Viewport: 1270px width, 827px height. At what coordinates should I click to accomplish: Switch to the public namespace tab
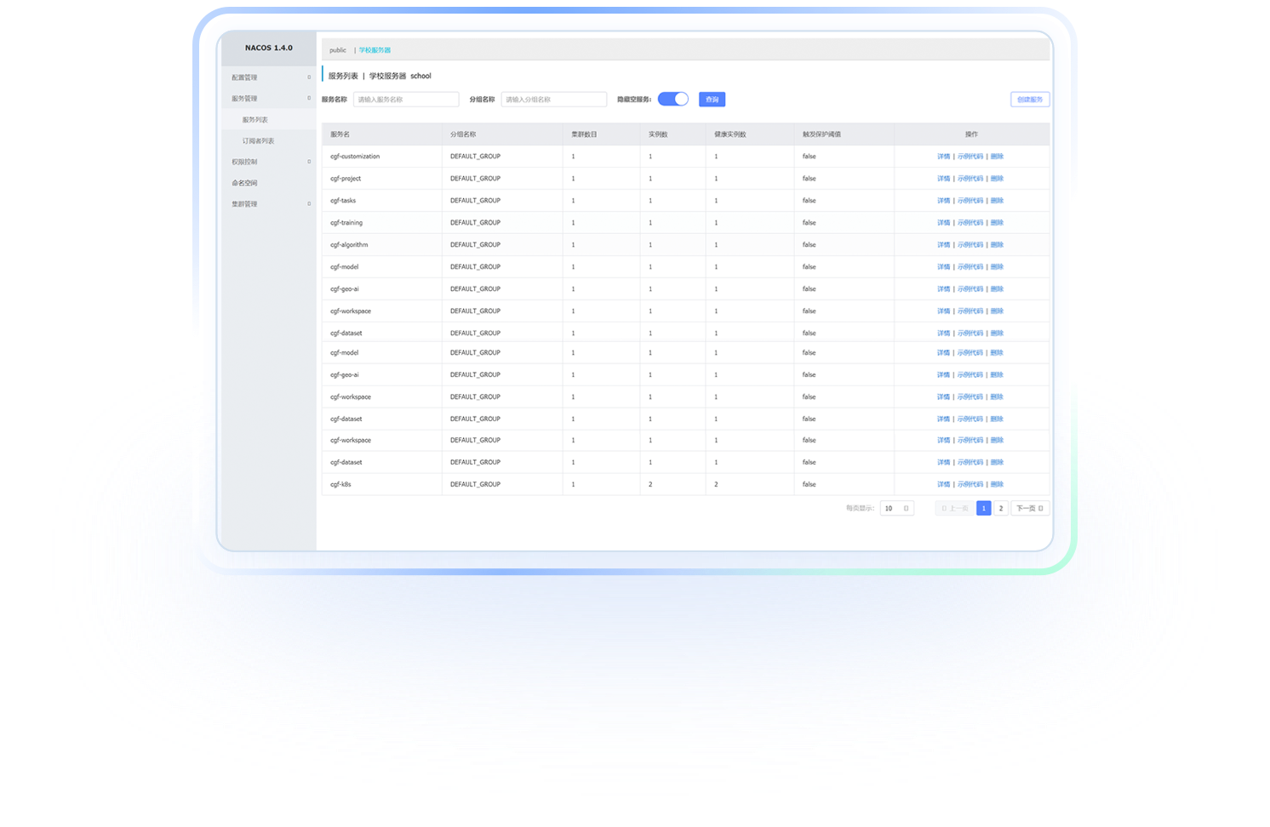click(x=338, y=50)
